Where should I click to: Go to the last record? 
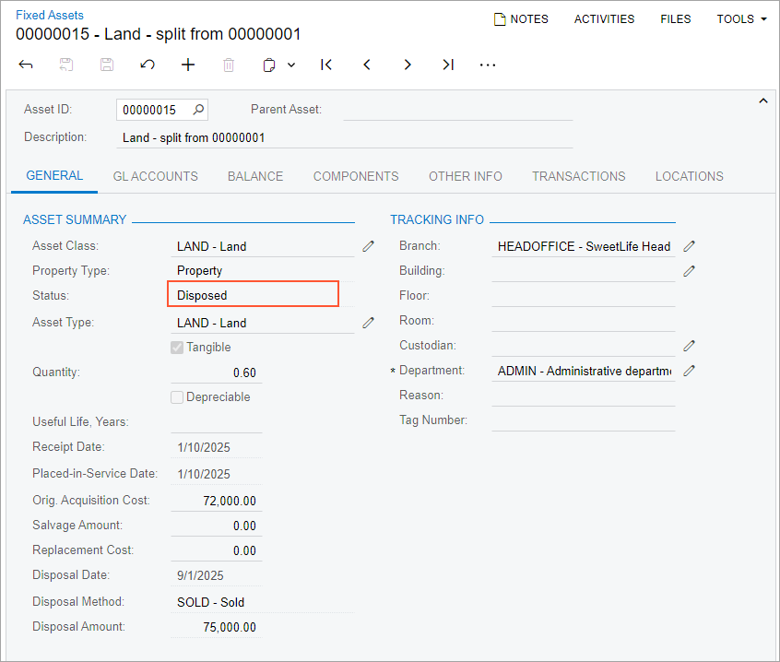(448, 65)
